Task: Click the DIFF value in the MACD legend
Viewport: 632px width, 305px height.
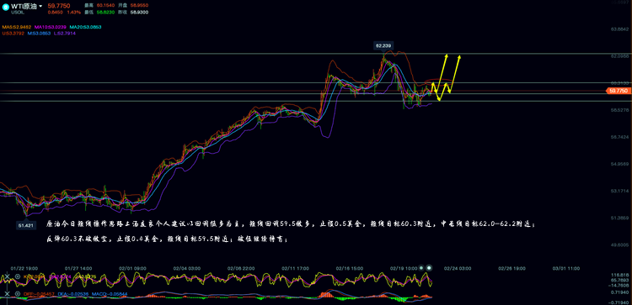Action: pos(39,294)
